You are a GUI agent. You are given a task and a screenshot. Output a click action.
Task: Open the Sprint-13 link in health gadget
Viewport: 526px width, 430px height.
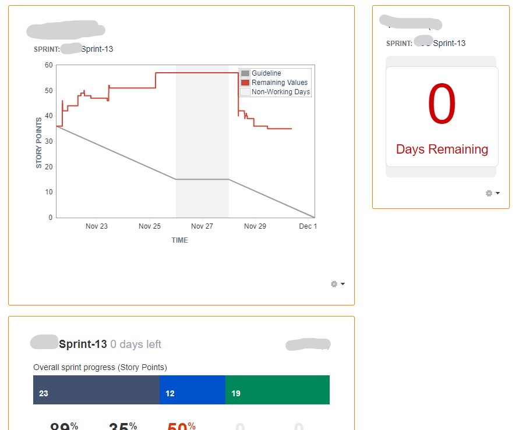(x=83, y=344)
